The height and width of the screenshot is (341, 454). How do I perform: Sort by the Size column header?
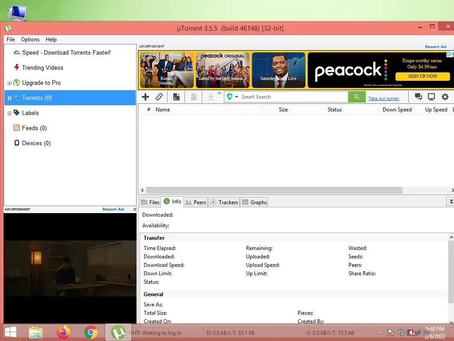point(283,110)
